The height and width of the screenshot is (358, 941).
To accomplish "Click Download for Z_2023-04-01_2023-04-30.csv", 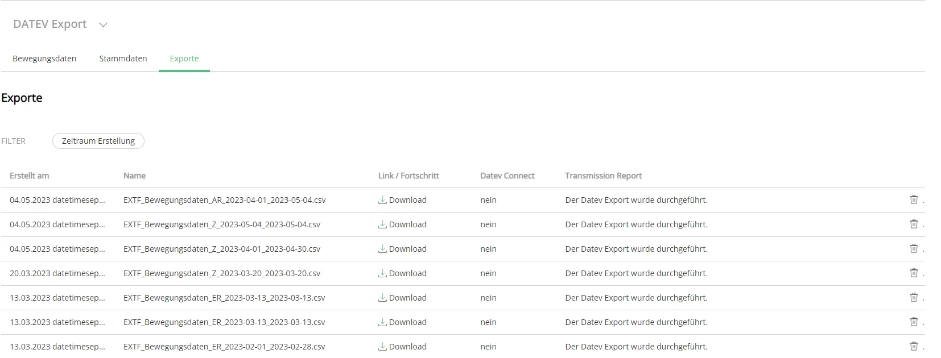I will point(402,249).
